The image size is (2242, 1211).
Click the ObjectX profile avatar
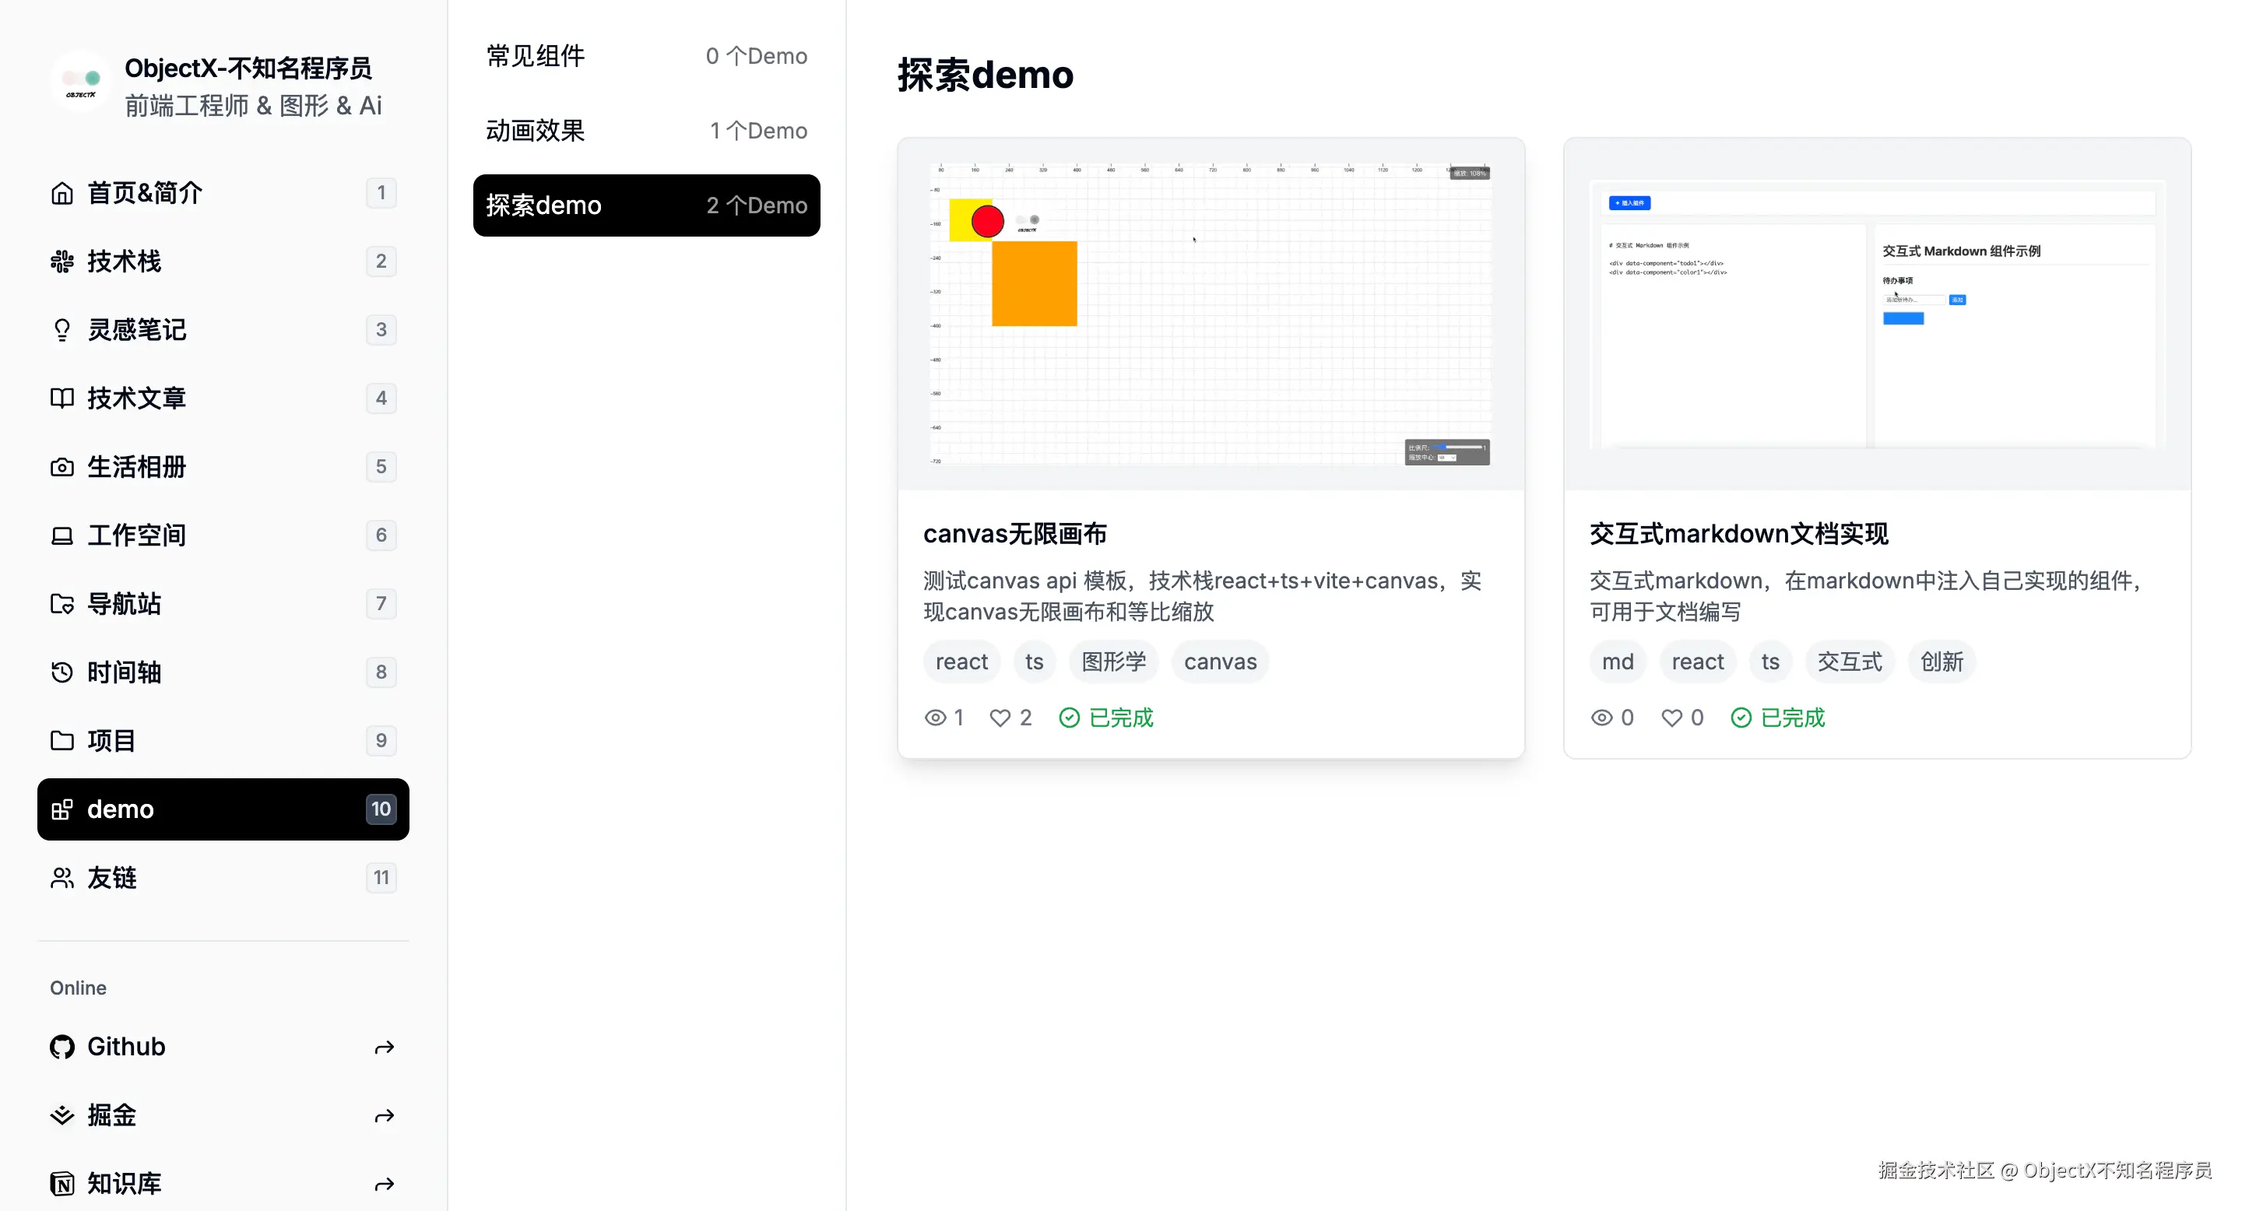tap(81, 82)
